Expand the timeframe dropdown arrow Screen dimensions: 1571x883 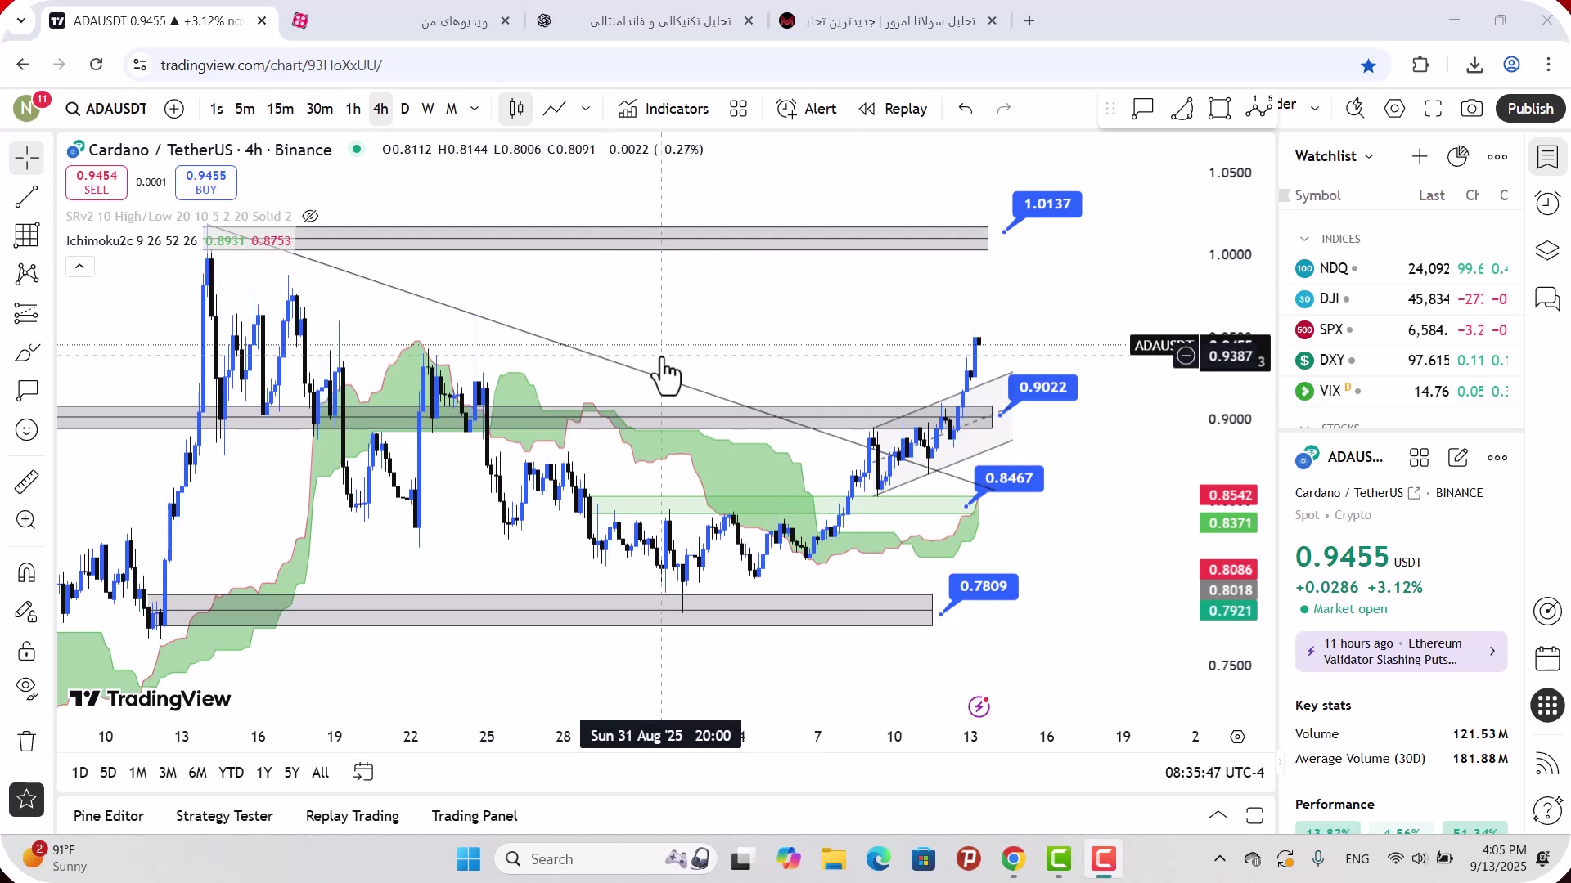[475, 109]
